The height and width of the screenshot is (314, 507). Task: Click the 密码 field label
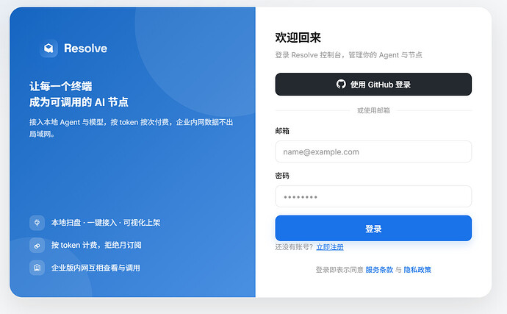coord(282,176)
